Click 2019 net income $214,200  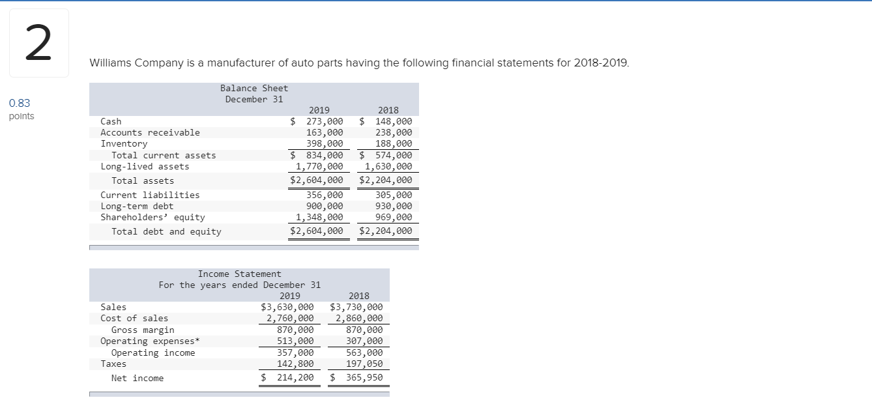pyautogui.click(x=287, y=377)
